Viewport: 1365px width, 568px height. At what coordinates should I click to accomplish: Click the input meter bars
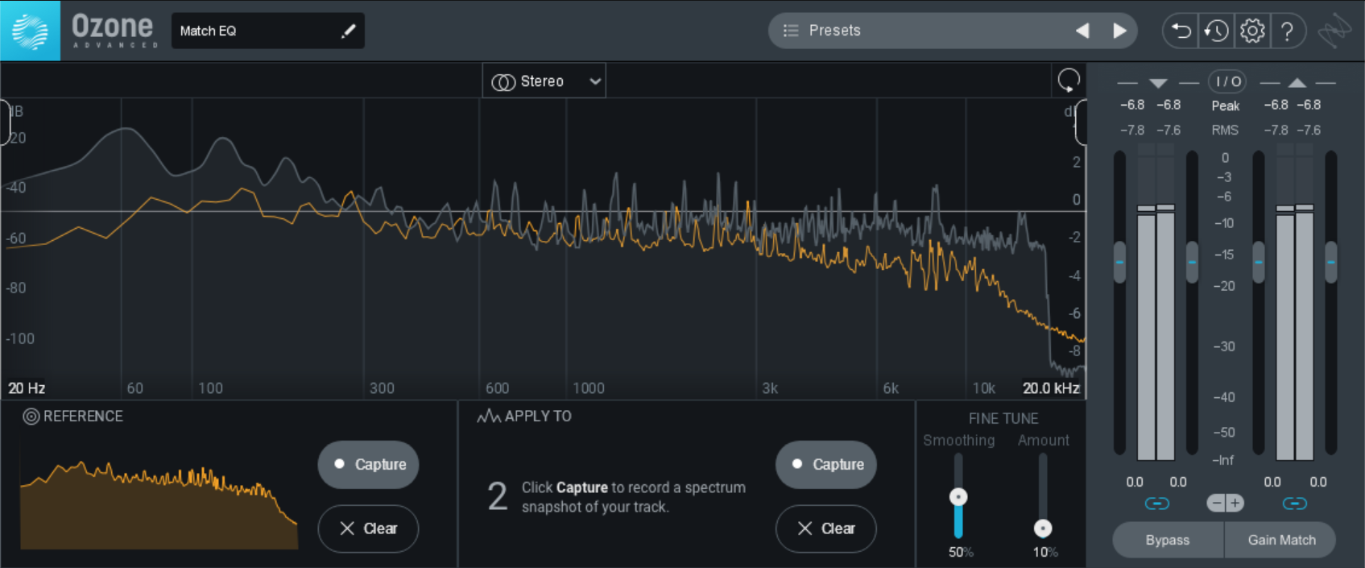[1156, 302]
